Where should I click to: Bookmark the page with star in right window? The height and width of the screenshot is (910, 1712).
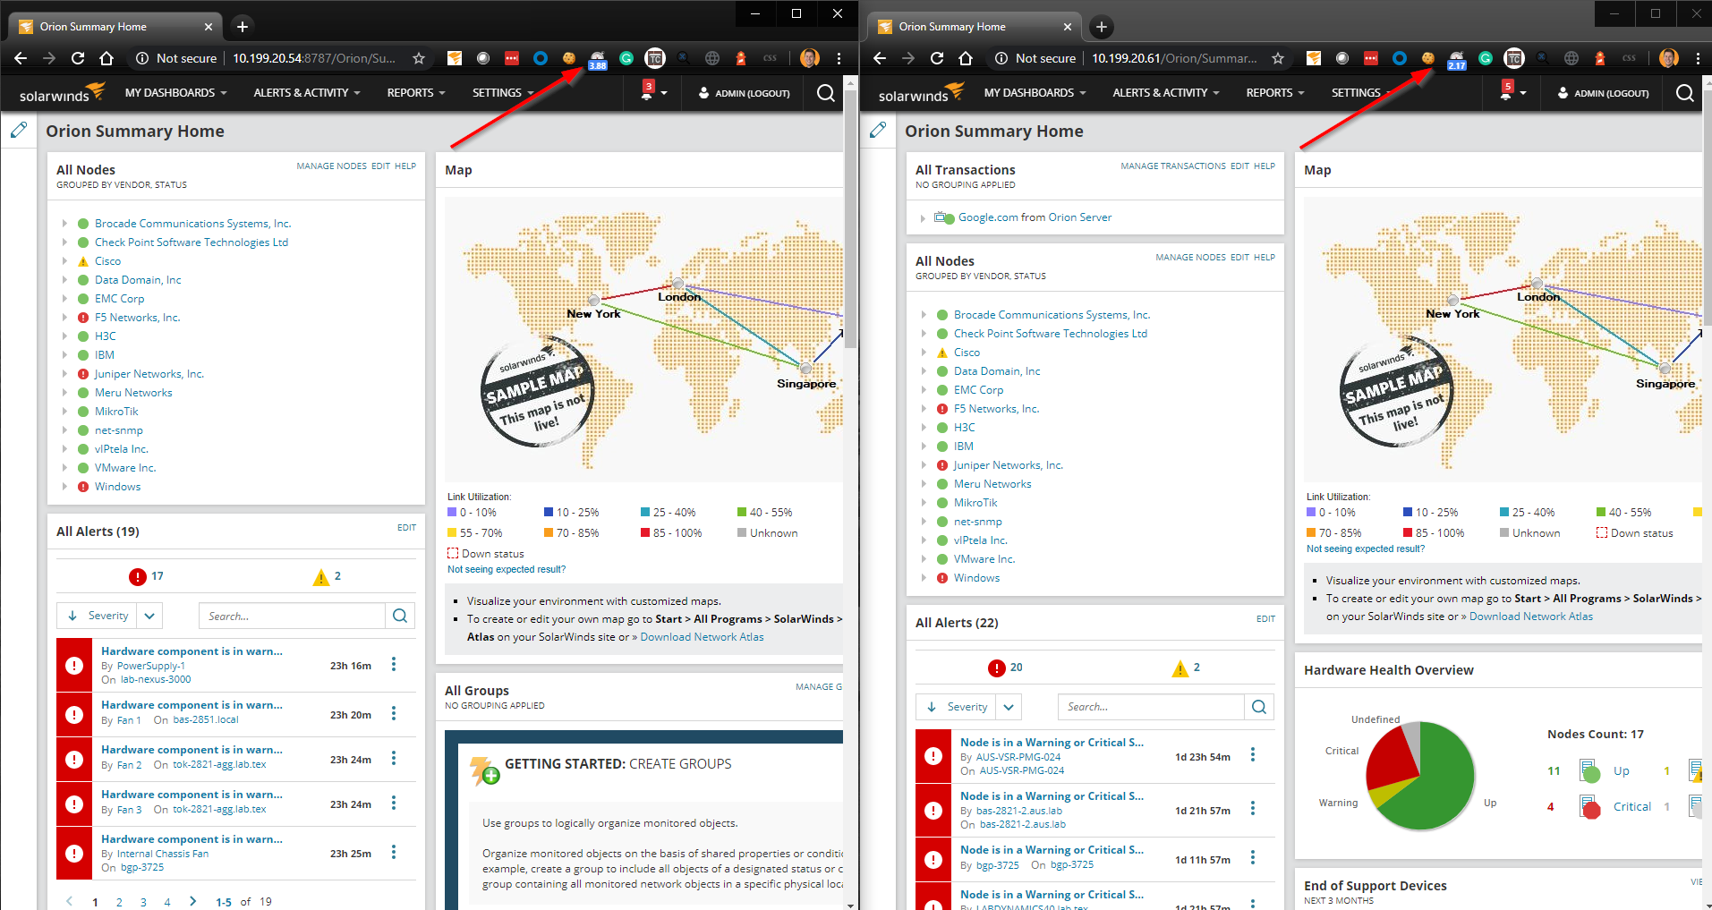(1278, 58)
